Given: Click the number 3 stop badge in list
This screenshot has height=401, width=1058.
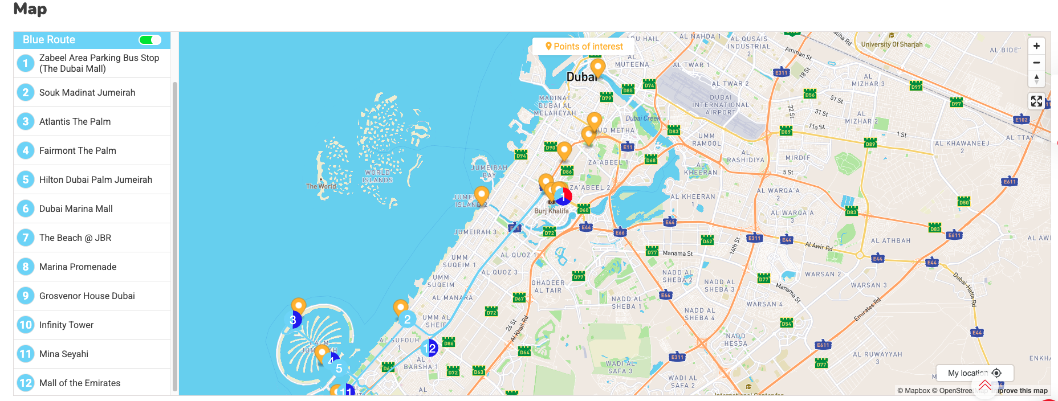Looking at the screenshot, I should tap(26, 121).
